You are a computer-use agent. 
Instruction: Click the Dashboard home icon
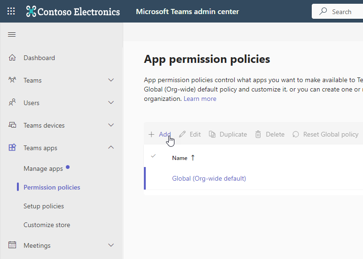coord(12,58)
